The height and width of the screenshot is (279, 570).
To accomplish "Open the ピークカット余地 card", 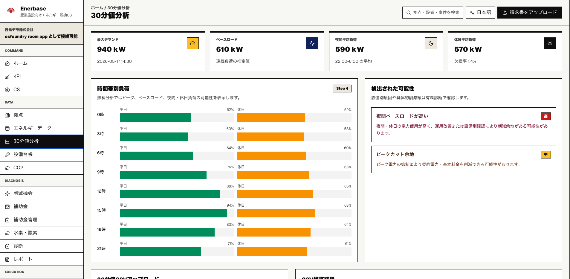I will tap(463, 159).
